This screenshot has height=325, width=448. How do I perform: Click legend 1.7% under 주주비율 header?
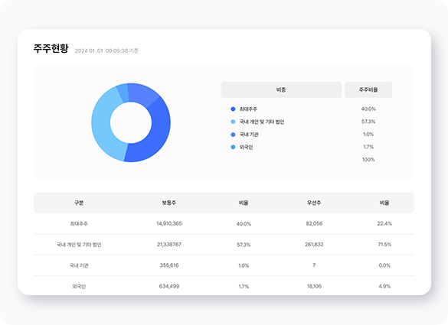click(368, 147)
